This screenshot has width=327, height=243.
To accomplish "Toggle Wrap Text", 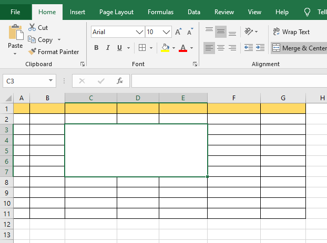I will (291, 32).
